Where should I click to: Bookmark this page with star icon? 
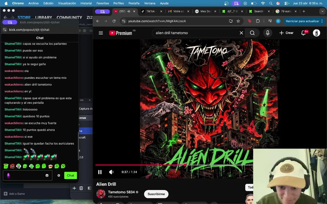click(x=238, y=21)
